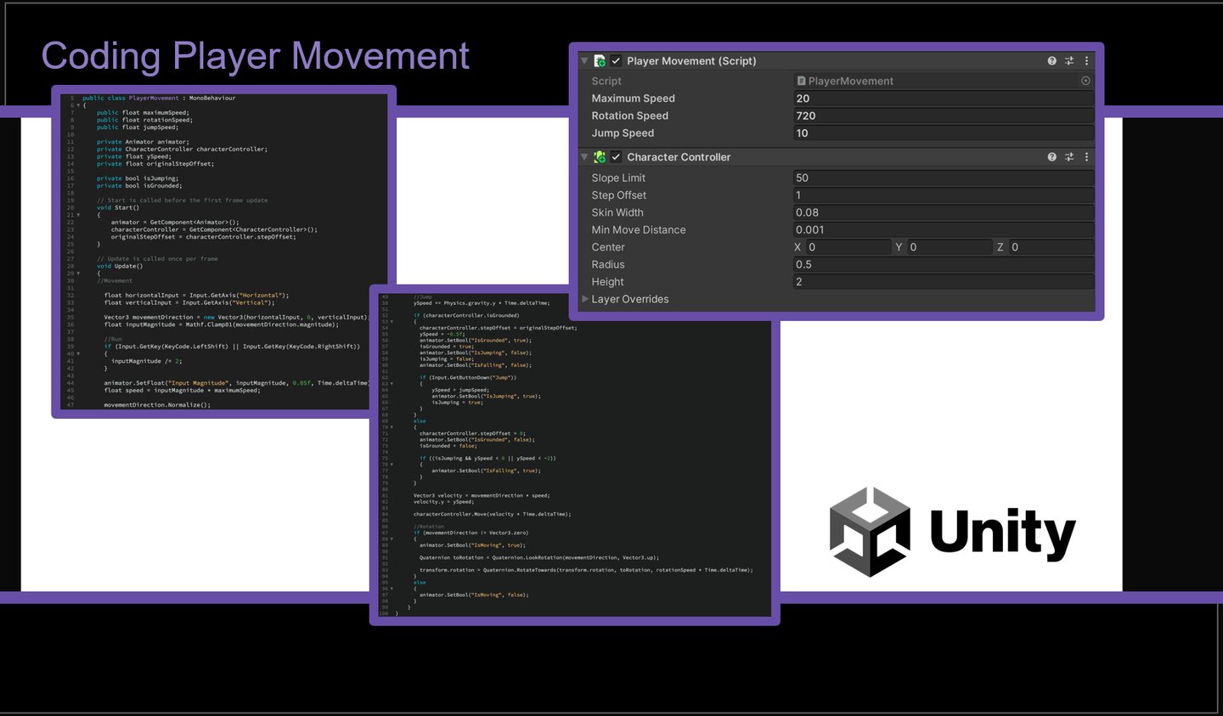Collapse the Character Controller foldout arrow

584,157
